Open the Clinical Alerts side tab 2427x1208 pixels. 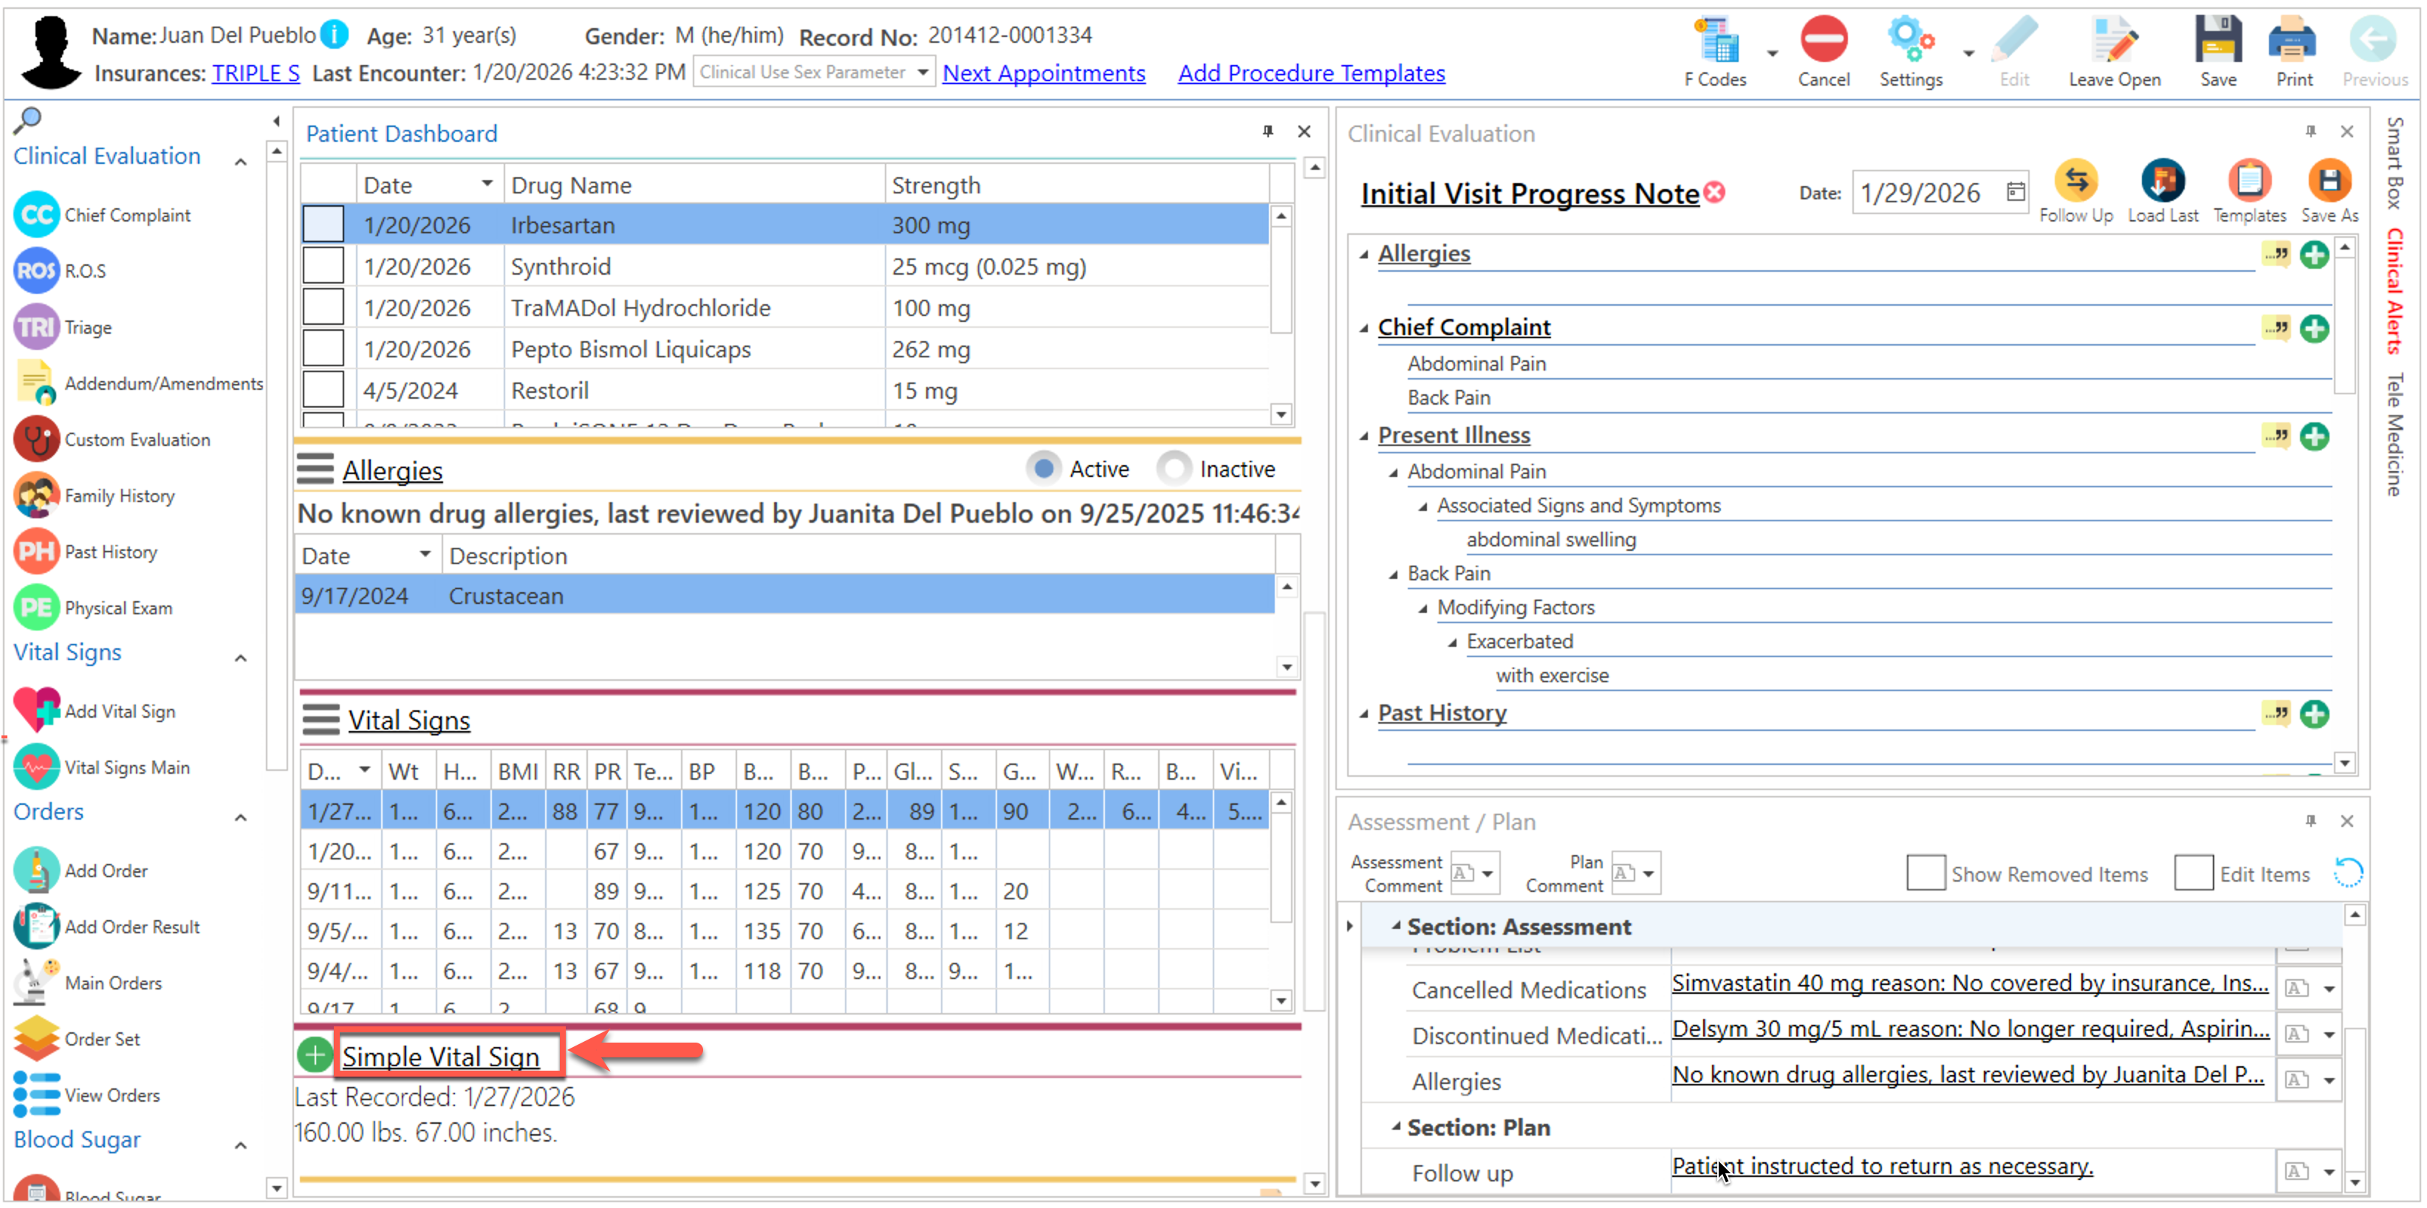coord(2394,291)
